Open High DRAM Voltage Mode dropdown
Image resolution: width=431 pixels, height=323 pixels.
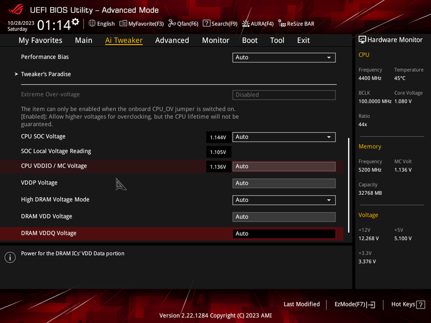pos(284,200)
